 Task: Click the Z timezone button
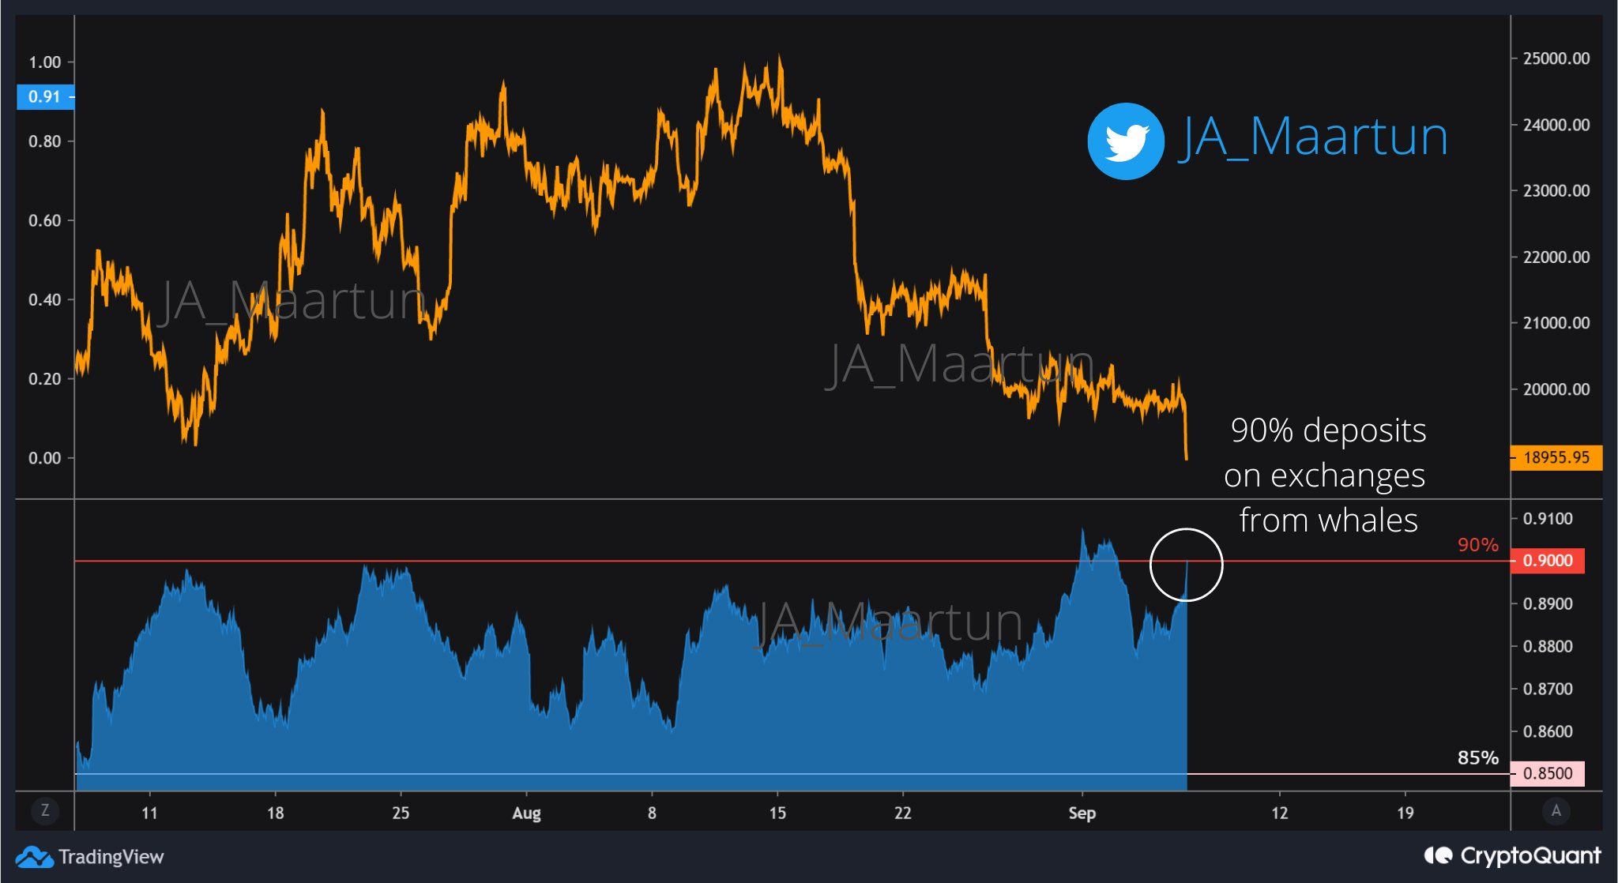click(x=45, y=810)
